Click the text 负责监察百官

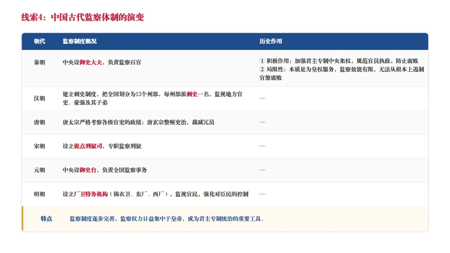(125, 62)
